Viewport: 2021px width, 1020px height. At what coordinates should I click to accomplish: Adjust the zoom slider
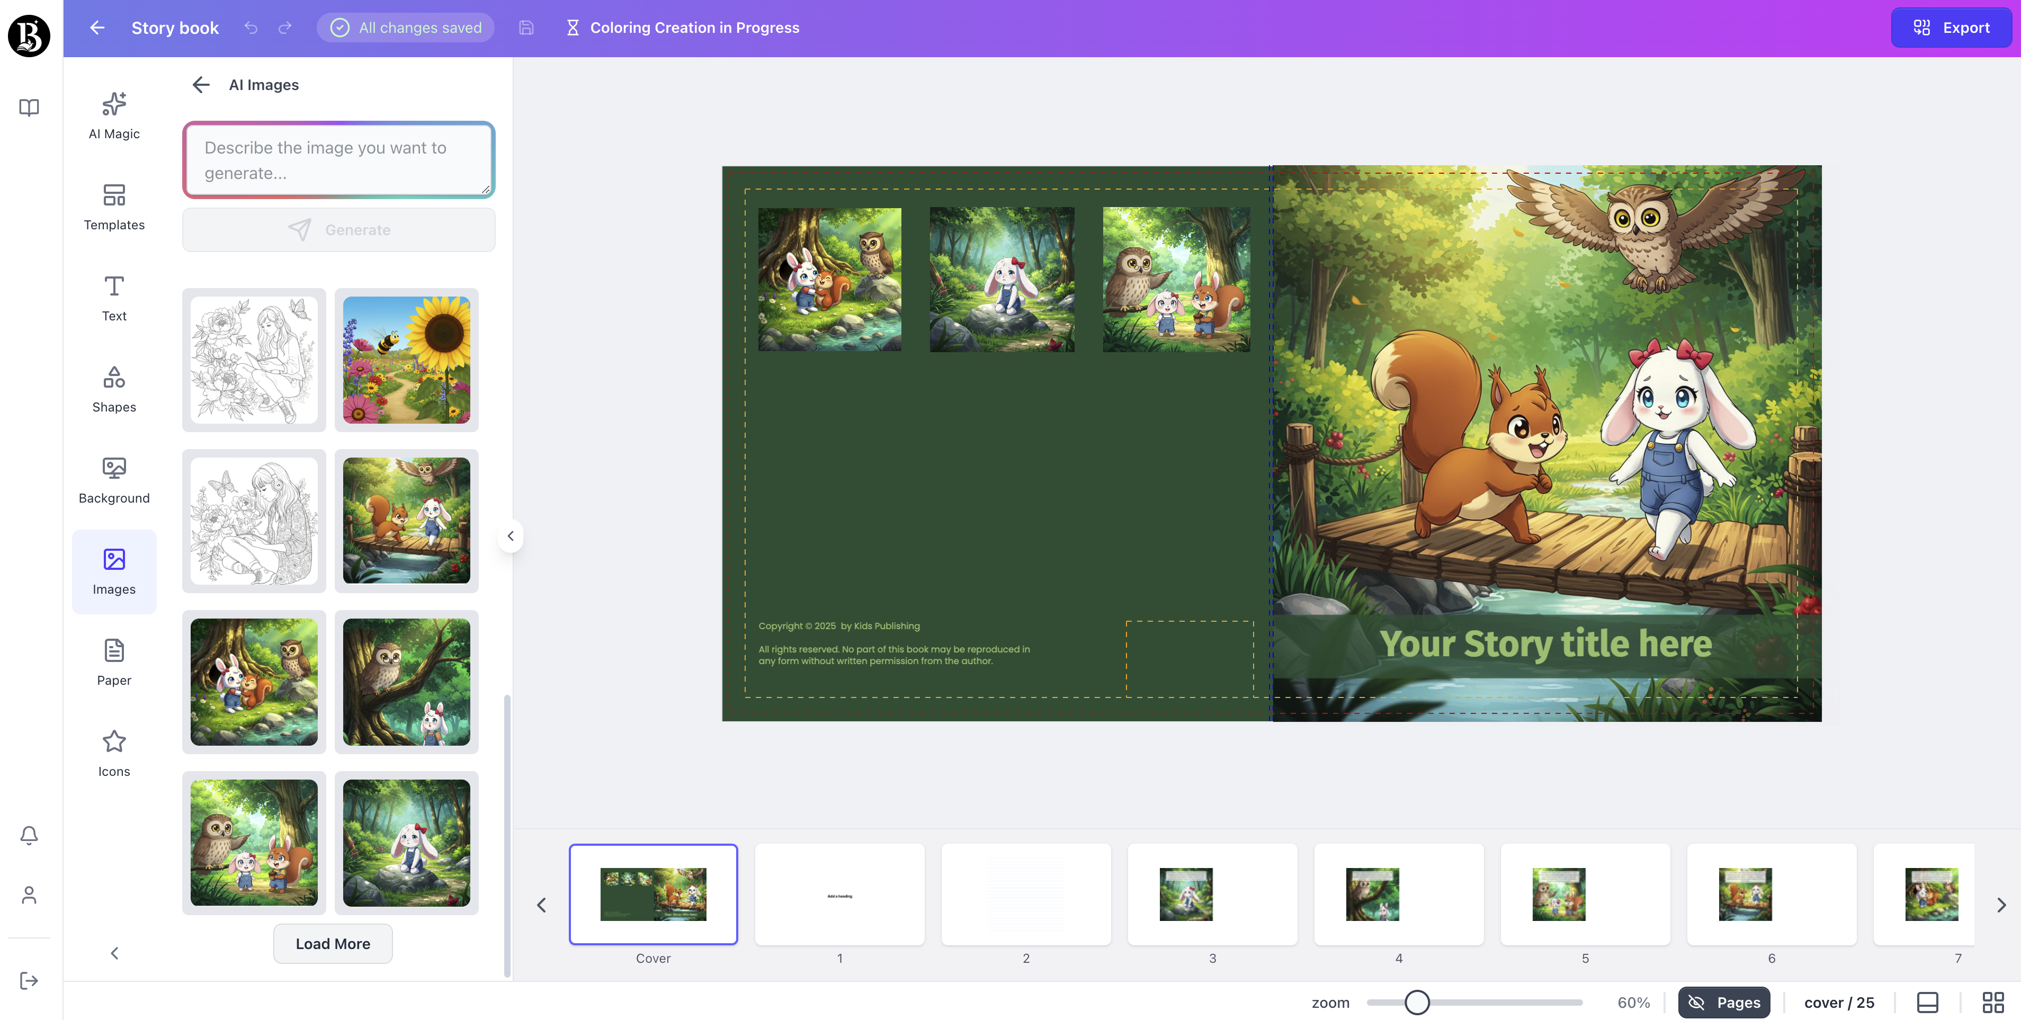[x=1417, y=1002]
